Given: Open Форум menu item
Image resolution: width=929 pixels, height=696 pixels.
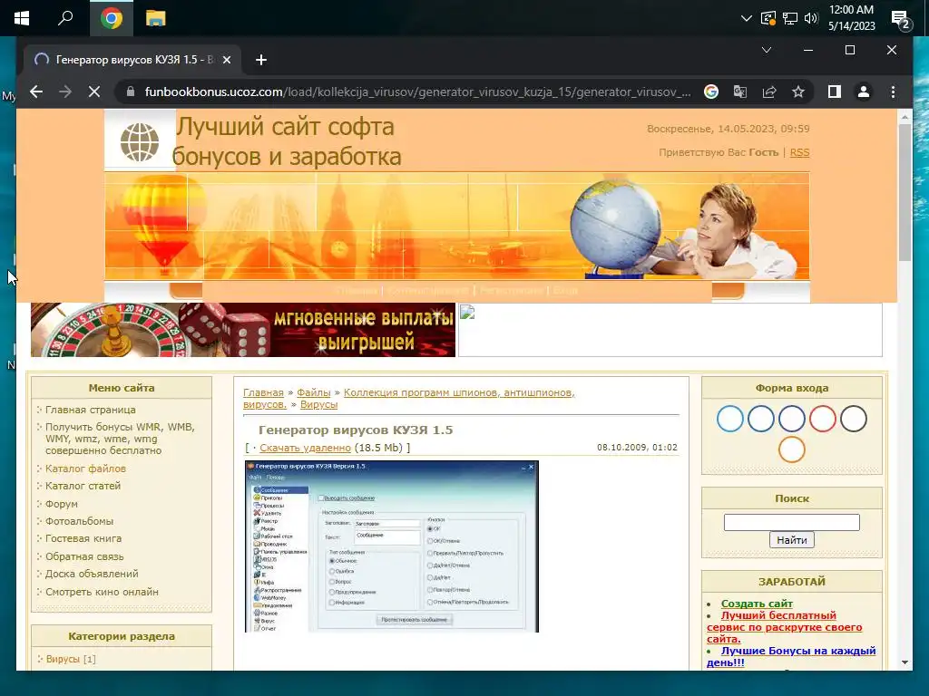Looking at the screenshot, I should point(61,504).
